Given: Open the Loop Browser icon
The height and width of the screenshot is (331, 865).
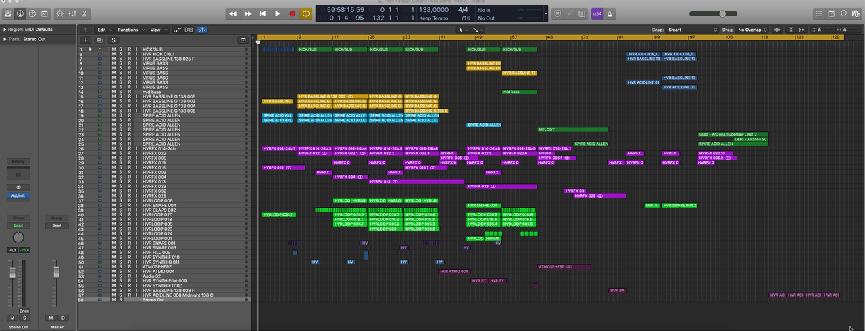Looking at the screenshot, I should pyautogui.click(x=844, y=13).
